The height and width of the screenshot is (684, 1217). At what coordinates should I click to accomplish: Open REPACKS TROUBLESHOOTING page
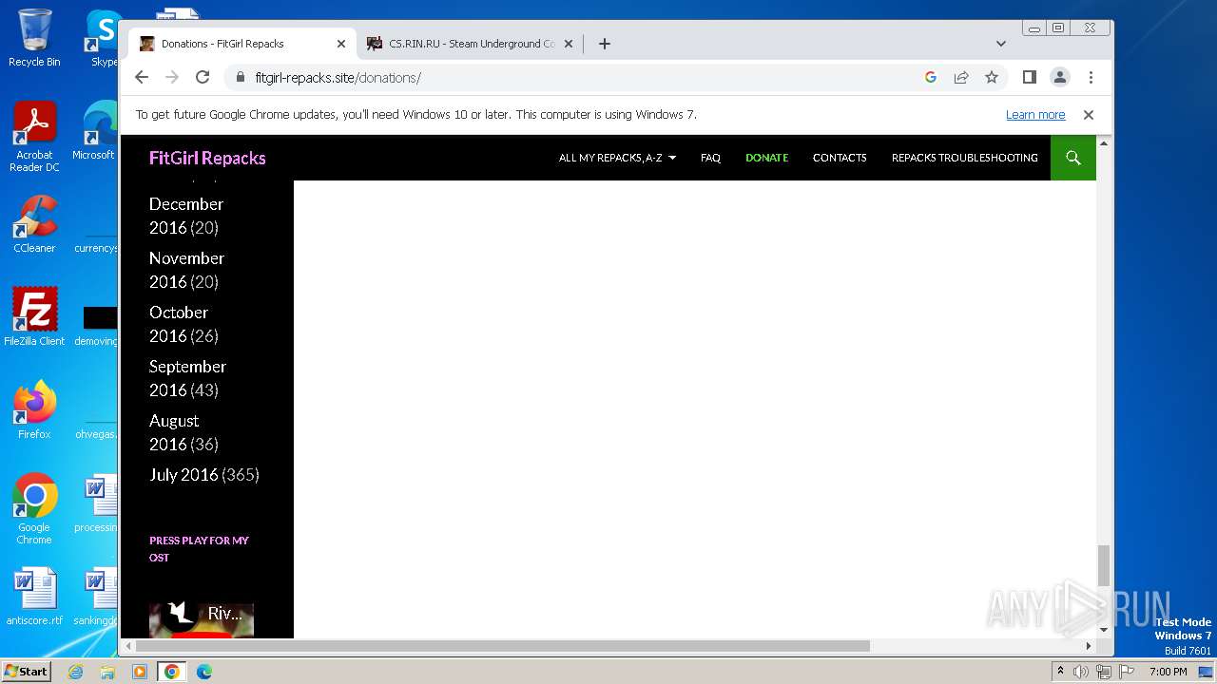pos(964,158)
